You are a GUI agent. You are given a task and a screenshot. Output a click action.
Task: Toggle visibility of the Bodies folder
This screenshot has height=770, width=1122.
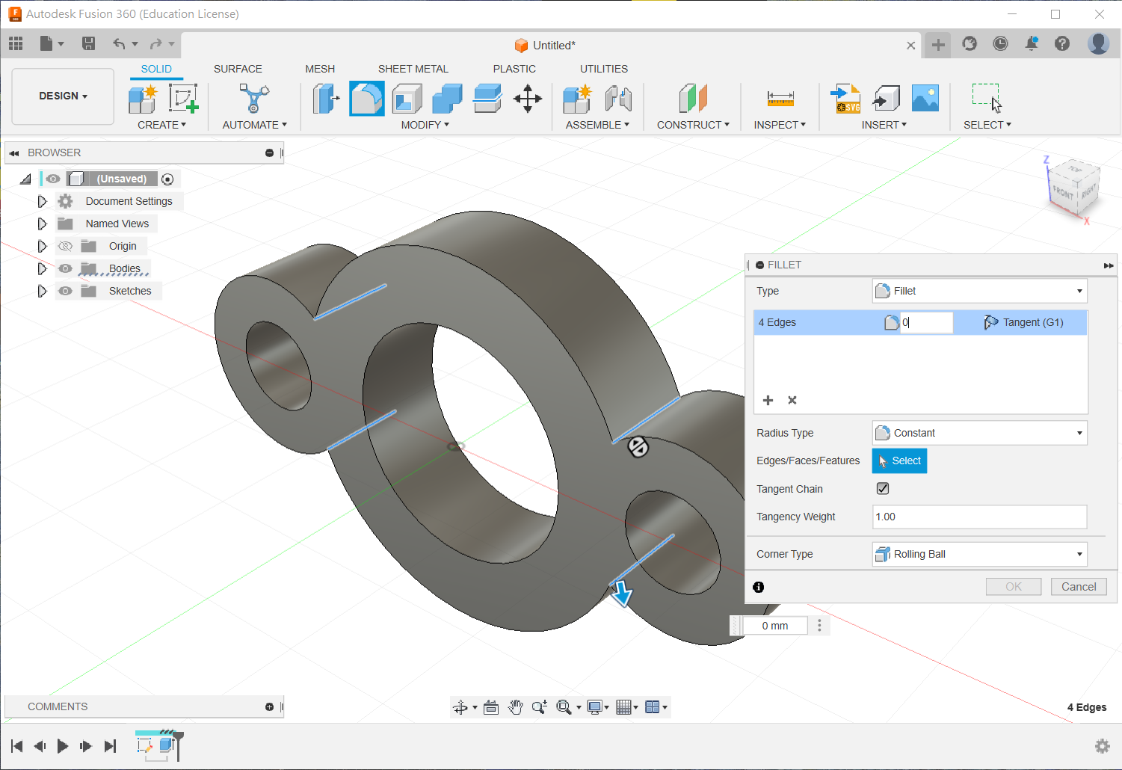click(66, 268)
